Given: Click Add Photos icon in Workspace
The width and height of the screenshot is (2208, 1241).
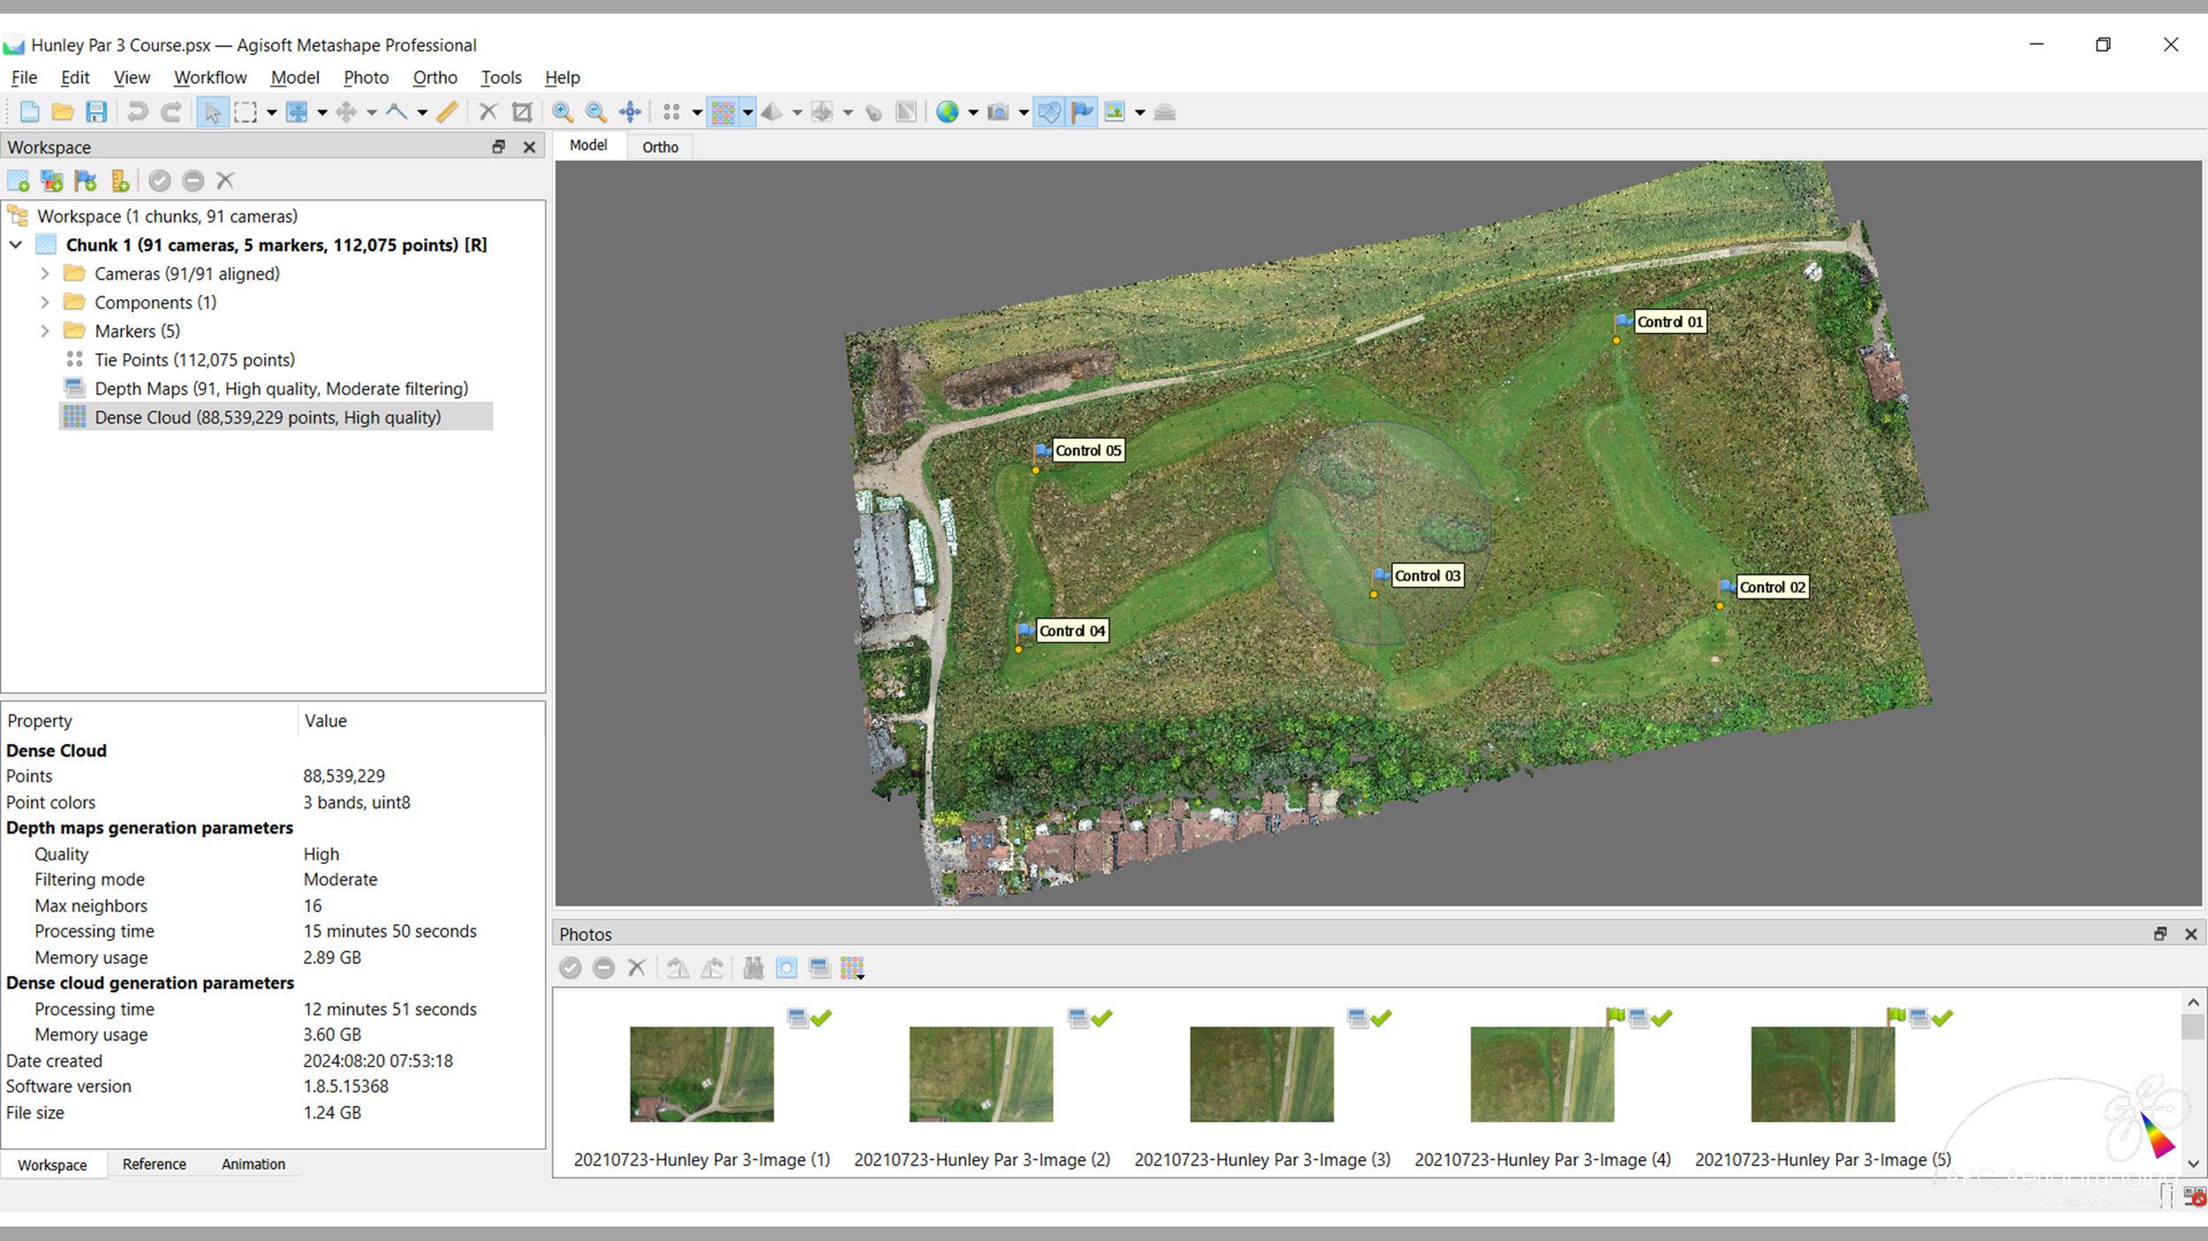Looking at the screenshot, I should coord(52,181).
